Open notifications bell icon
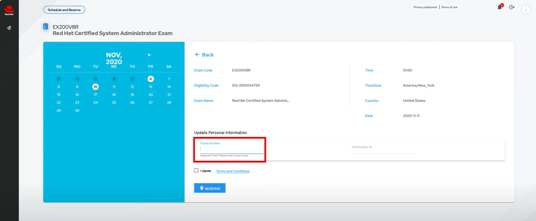536x221 pixels. click(x=500, y=7)
